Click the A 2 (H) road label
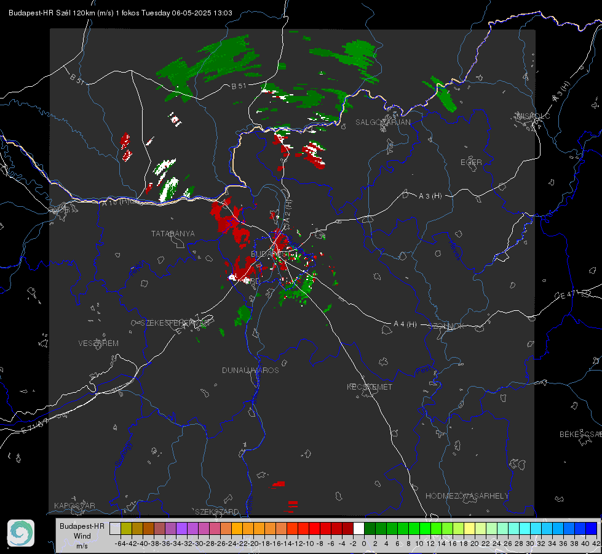This screenshot has width=602, height=554. click(288, 210)
